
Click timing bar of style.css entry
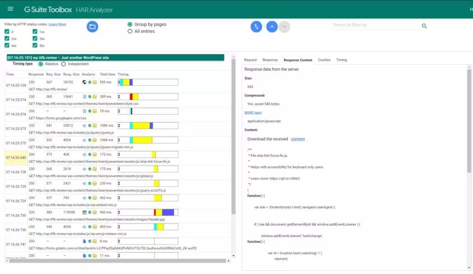148,97
